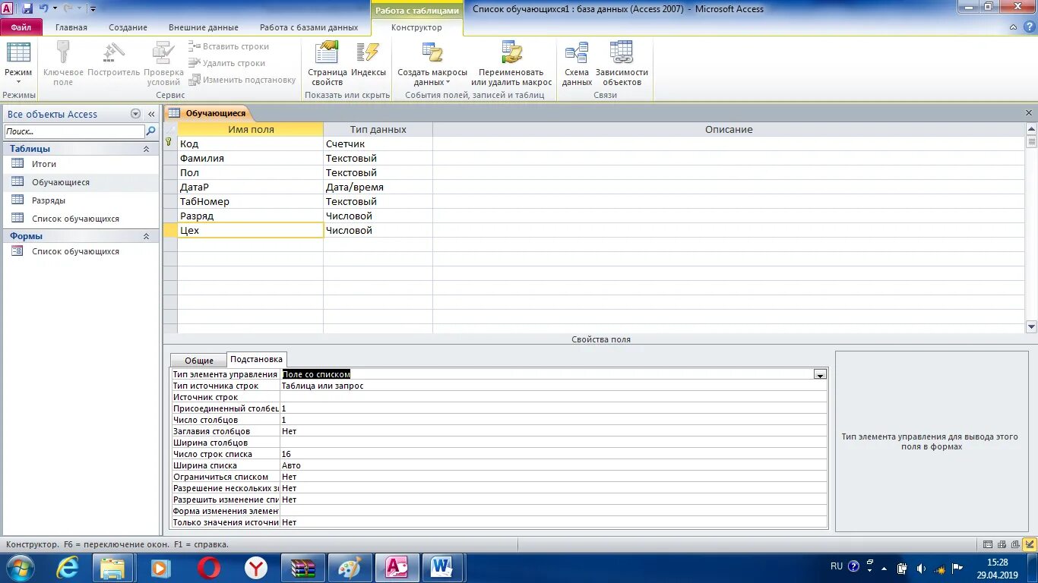Click the Ограничиться списком value Нет
Image resolution: width=1038 pixels, height=583 pixels.
coord(553,477)
